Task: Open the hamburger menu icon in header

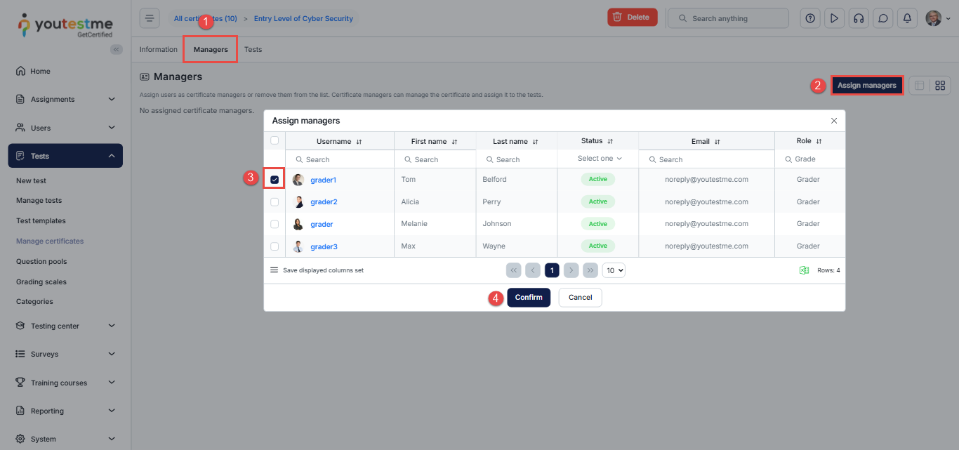Action: coord(150,18)
